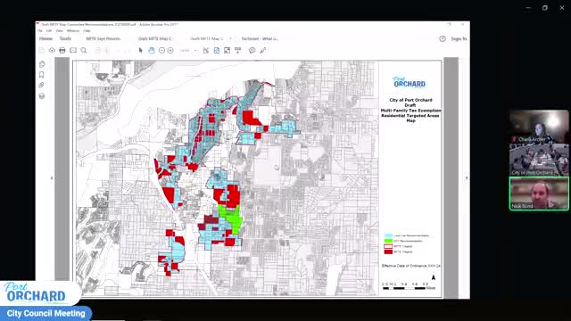The height and width of the screenshot is (321, 571).
Task: Open the Window menu
Action: pyautogui.click(x=73, y=31)
